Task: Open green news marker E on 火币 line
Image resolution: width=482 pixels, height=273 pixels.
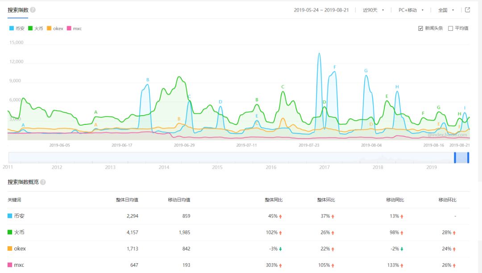Action: point(386,96)
